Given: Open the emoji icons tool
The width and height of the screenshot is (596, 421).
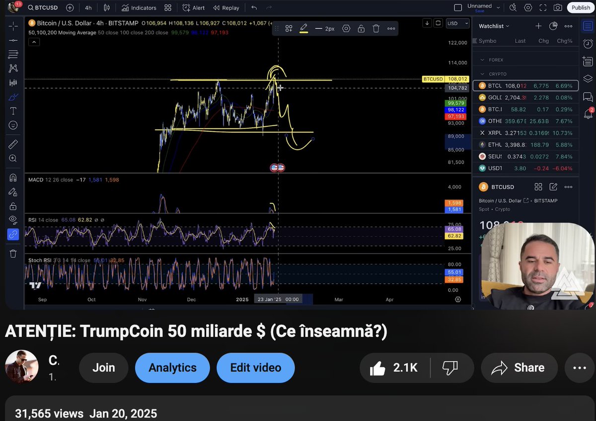Looking at the screenshot, I should 13,125.
